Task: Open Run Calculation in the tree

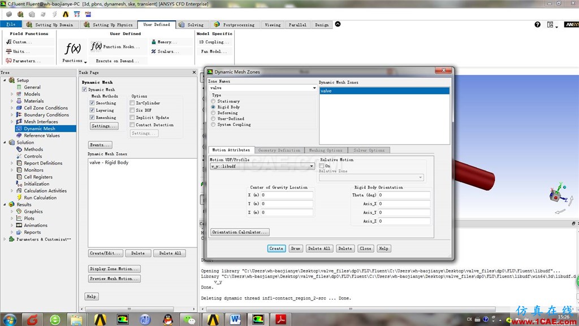Action: [x=40, y=198]
